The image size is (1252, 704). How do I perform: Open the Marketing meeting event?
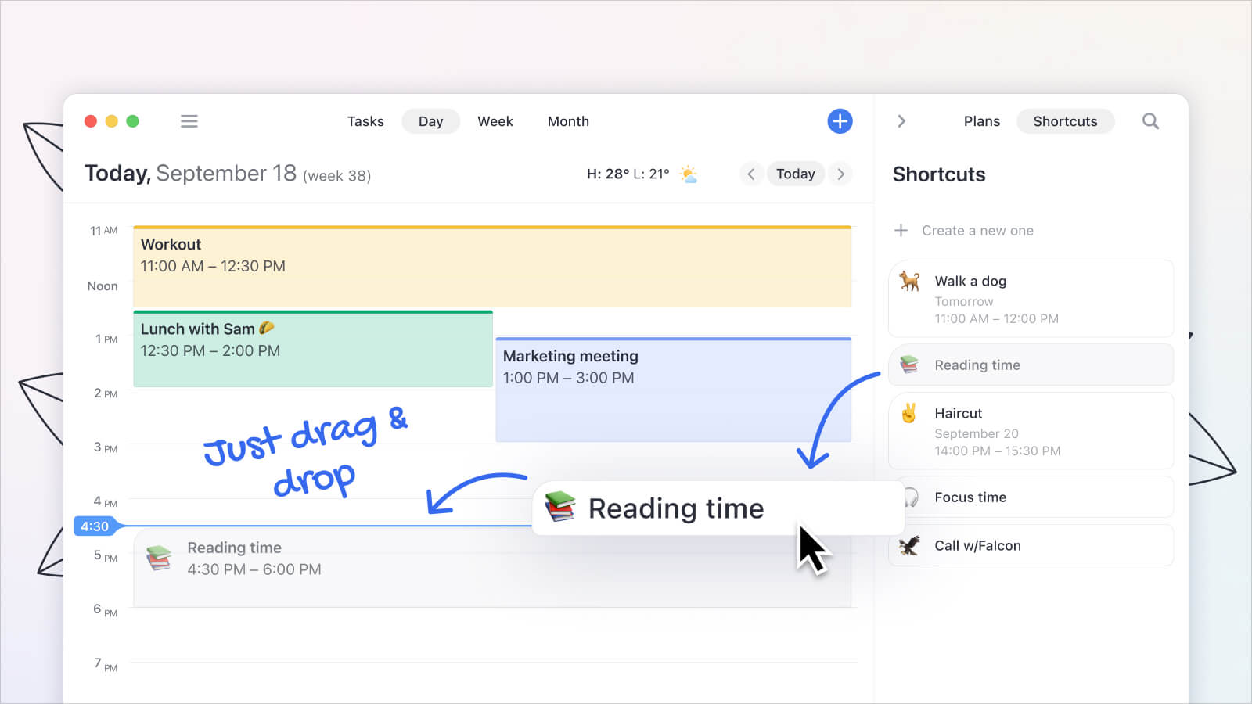pyautogui.click(x=673, y=390)
